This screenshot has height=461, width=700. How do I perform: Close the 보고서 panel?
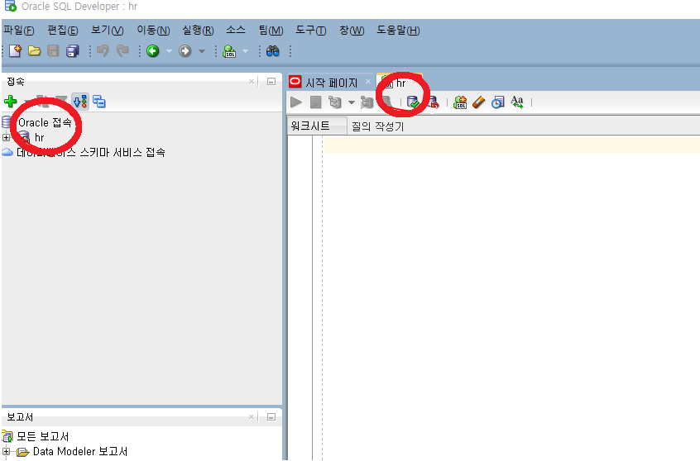252,416
